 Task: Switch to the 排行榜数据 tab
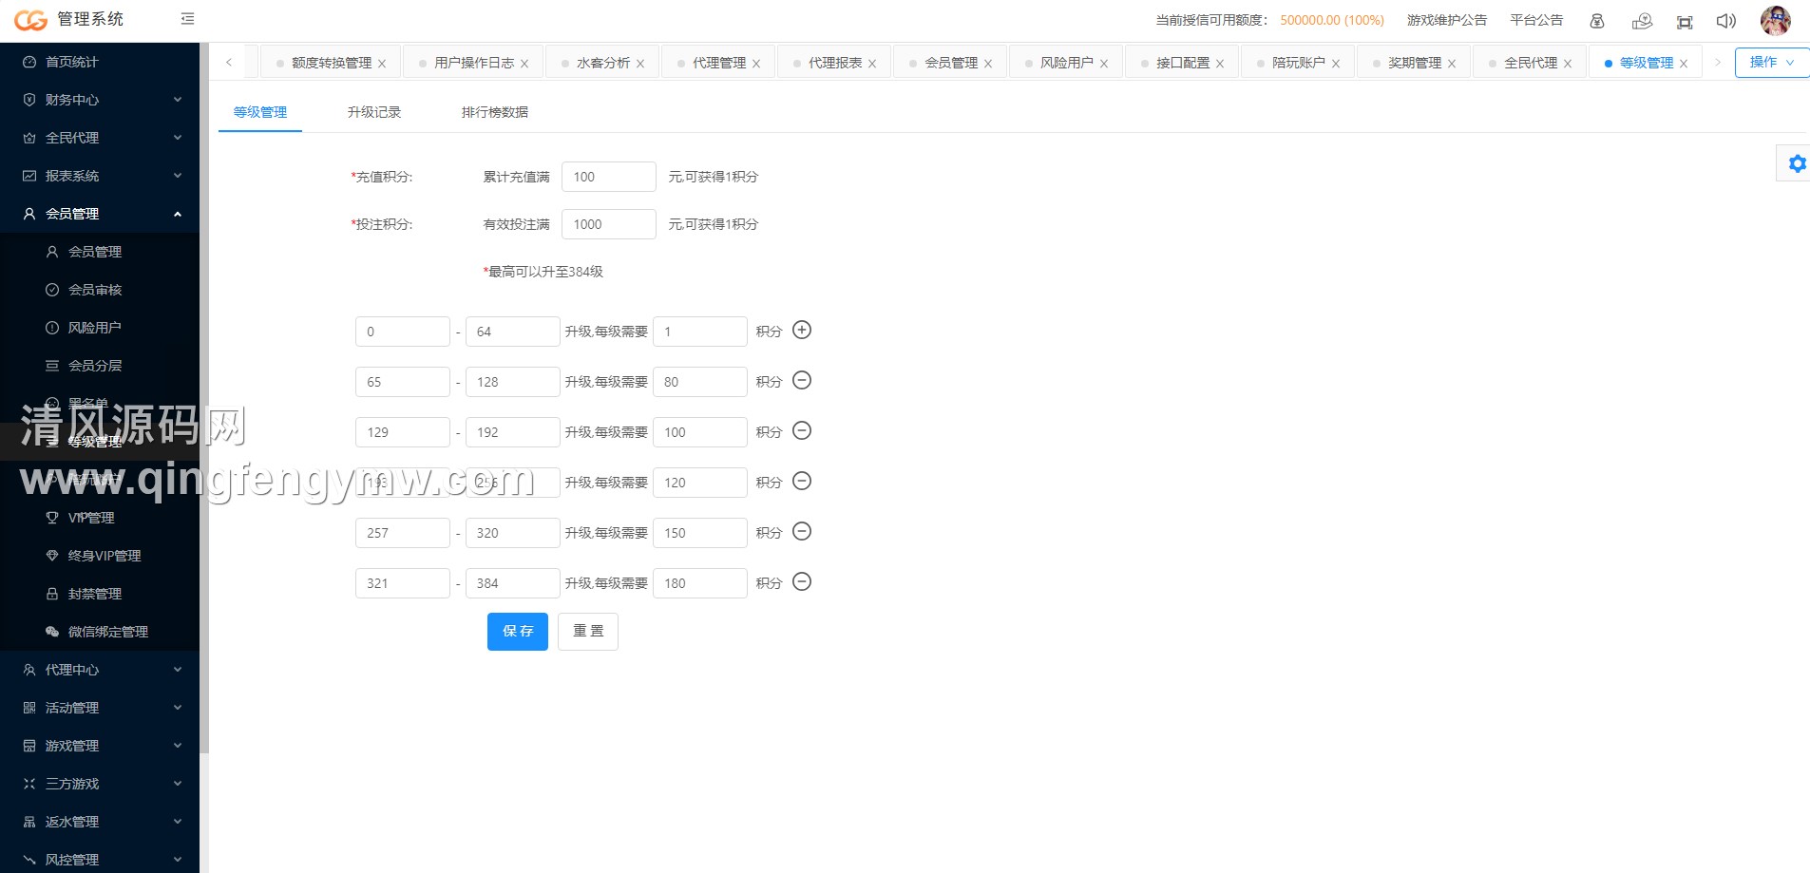(x=494, y=112)
